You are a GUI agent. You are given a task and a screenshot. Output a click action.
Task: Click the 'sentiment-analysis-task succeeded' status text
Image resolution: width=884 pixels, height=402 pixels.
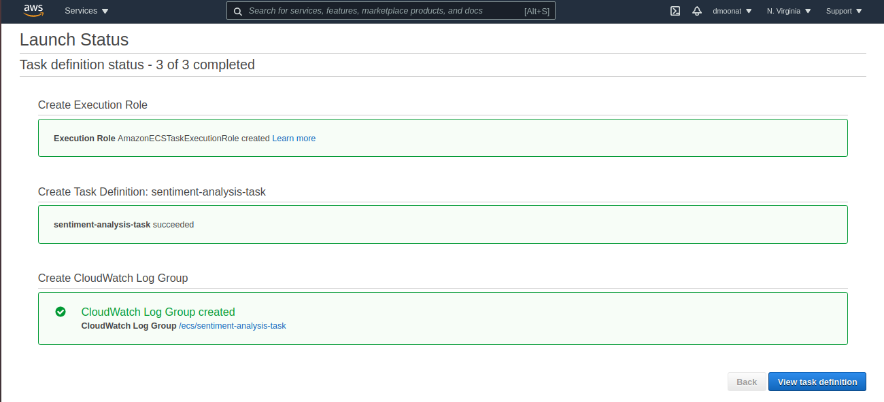coord(124,224)
